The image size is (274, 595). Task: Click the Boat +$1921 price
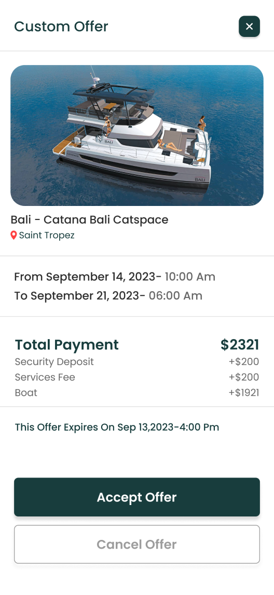[244, 393]
